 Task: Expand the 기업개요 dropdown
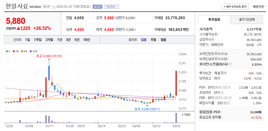click(111, 7)
